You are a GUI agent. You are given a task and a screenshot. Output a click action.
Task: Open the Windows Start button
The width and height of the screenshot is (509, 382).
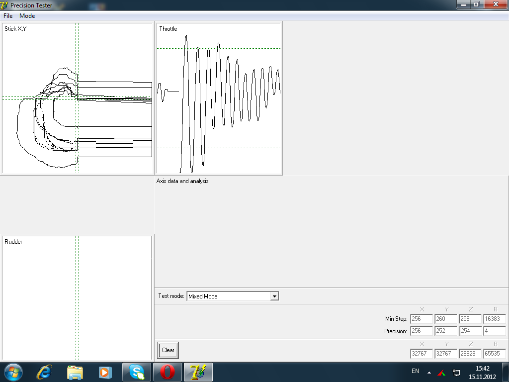13,372
